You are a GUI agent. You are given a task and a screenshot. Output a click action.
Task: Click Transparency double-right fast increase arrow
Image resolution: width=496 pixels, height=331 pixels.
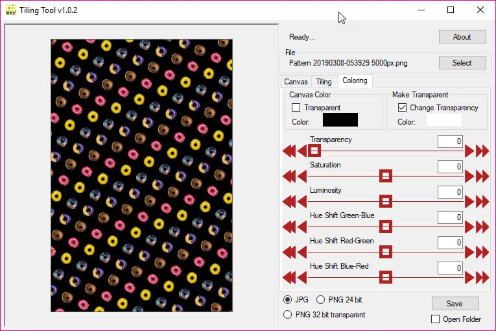tap(482, 151)
